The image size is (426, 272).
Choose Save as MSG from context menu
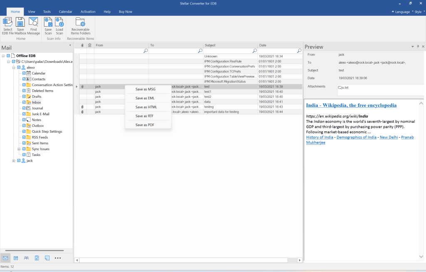[x=148, y=89]
